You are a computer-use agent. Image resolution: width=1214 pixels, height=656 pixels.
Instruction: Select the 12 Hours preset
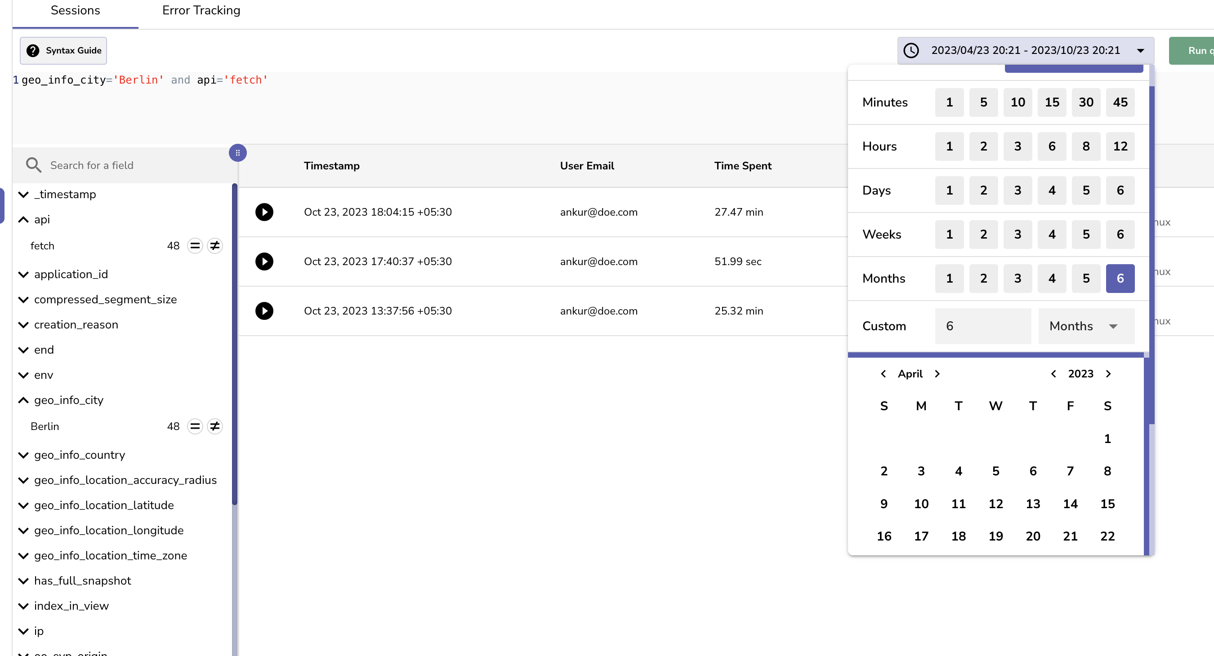click(1120, 146)
